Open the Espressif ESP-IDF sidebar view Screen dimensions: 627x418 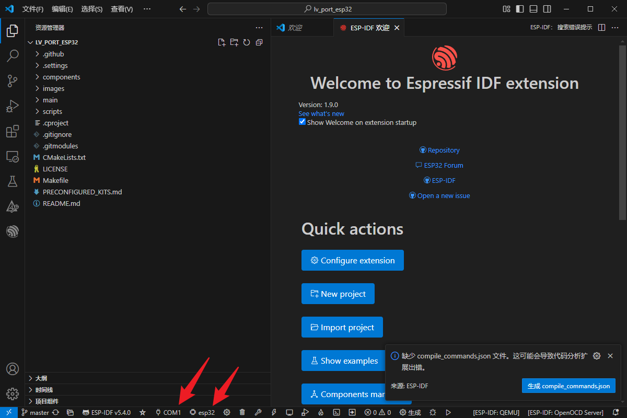click(12, 231)
